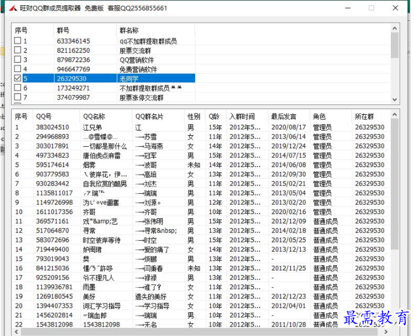This screenshot has height=336, width=414.
Task: Sort members by 最后发言 column header
Action: click(284, 117)
